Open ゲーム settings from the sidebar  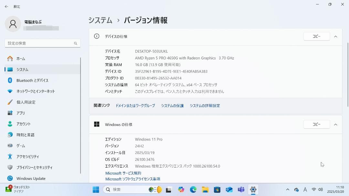tap(20, 146)
